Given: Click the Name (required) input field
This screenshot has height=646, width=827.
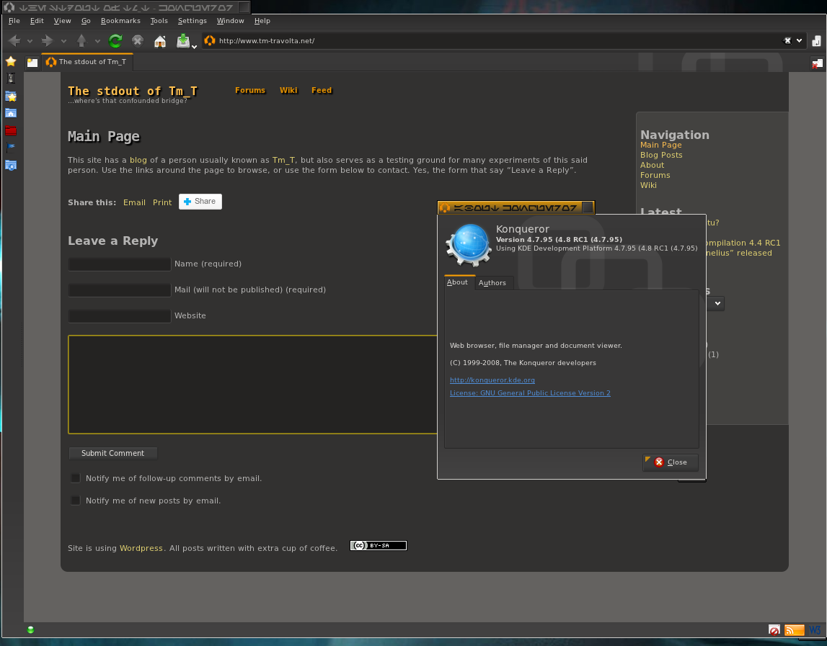Looking at the screenshot, I should pos(119,264).
